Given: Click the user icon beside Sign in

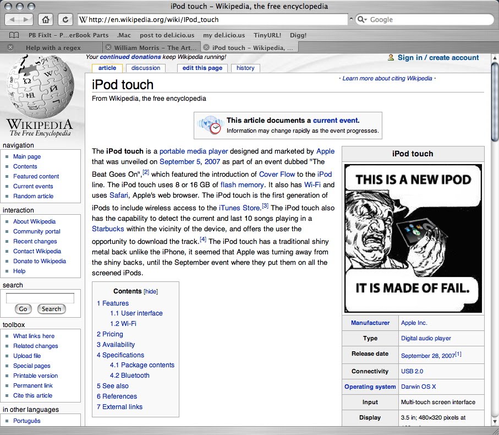Looking at the screenshot, I should tap(391, 58).
